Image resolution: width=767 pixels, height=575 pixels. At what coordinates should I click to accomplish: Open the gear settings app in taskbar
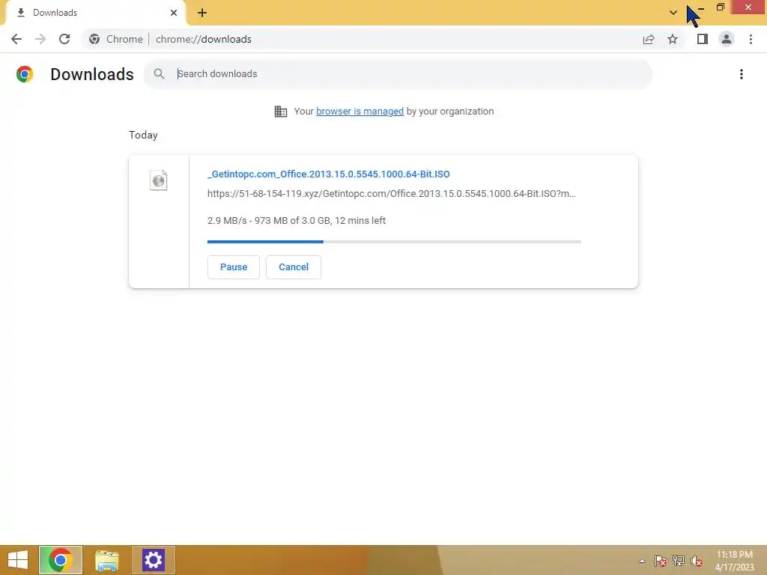point(153,560)
